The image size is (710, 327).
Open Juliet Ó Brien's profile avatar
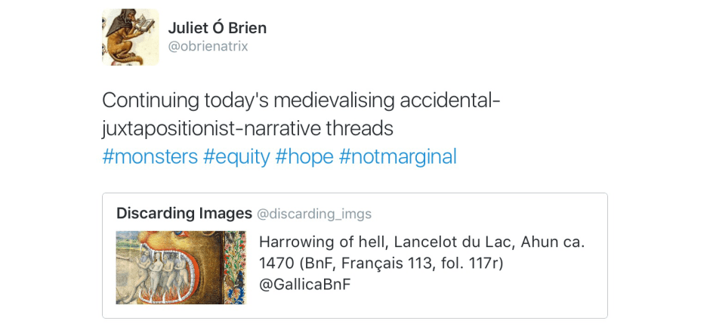pyautogui.click(x=130, y=37)
